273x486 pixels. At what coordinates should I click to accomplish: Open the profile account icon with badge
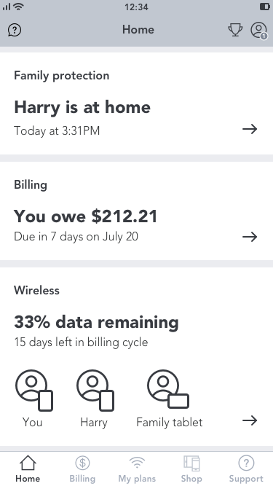(x=258, y=31)
